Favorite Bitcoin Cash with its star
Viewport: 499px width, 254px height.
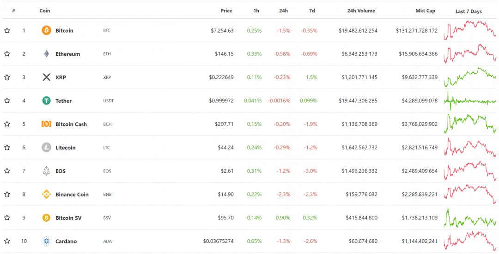click(x=7, y=124)
